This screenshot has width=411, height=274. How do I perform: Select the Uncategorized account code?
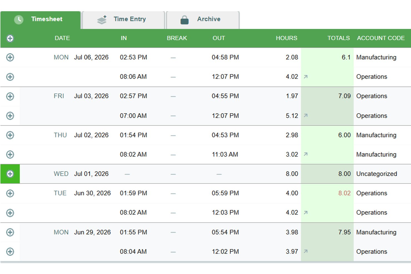(377, 174)
